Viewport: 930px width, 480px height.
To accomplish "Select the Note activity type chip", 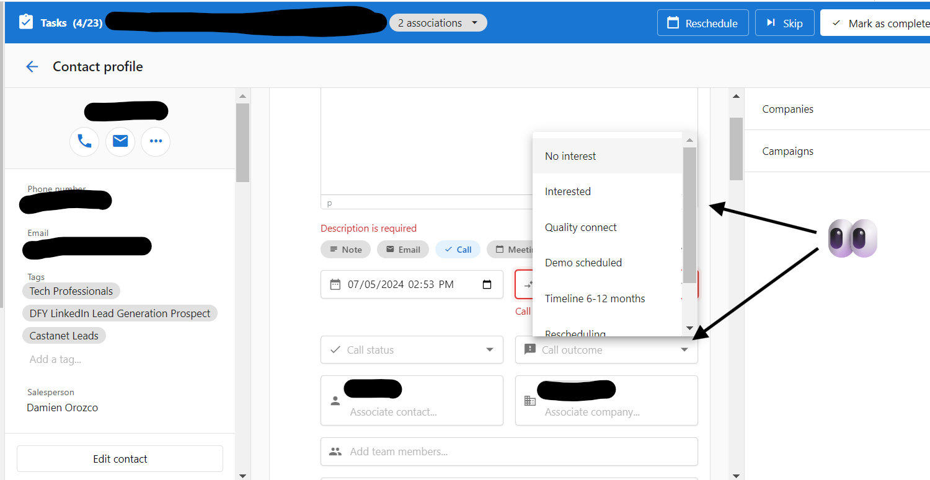I will [345, 250].
